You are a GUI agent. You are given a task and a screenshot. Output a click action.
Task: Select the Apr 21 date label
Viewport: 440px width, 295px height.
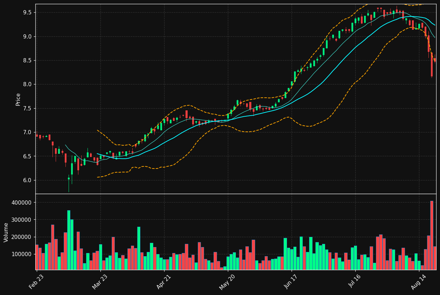164,282
